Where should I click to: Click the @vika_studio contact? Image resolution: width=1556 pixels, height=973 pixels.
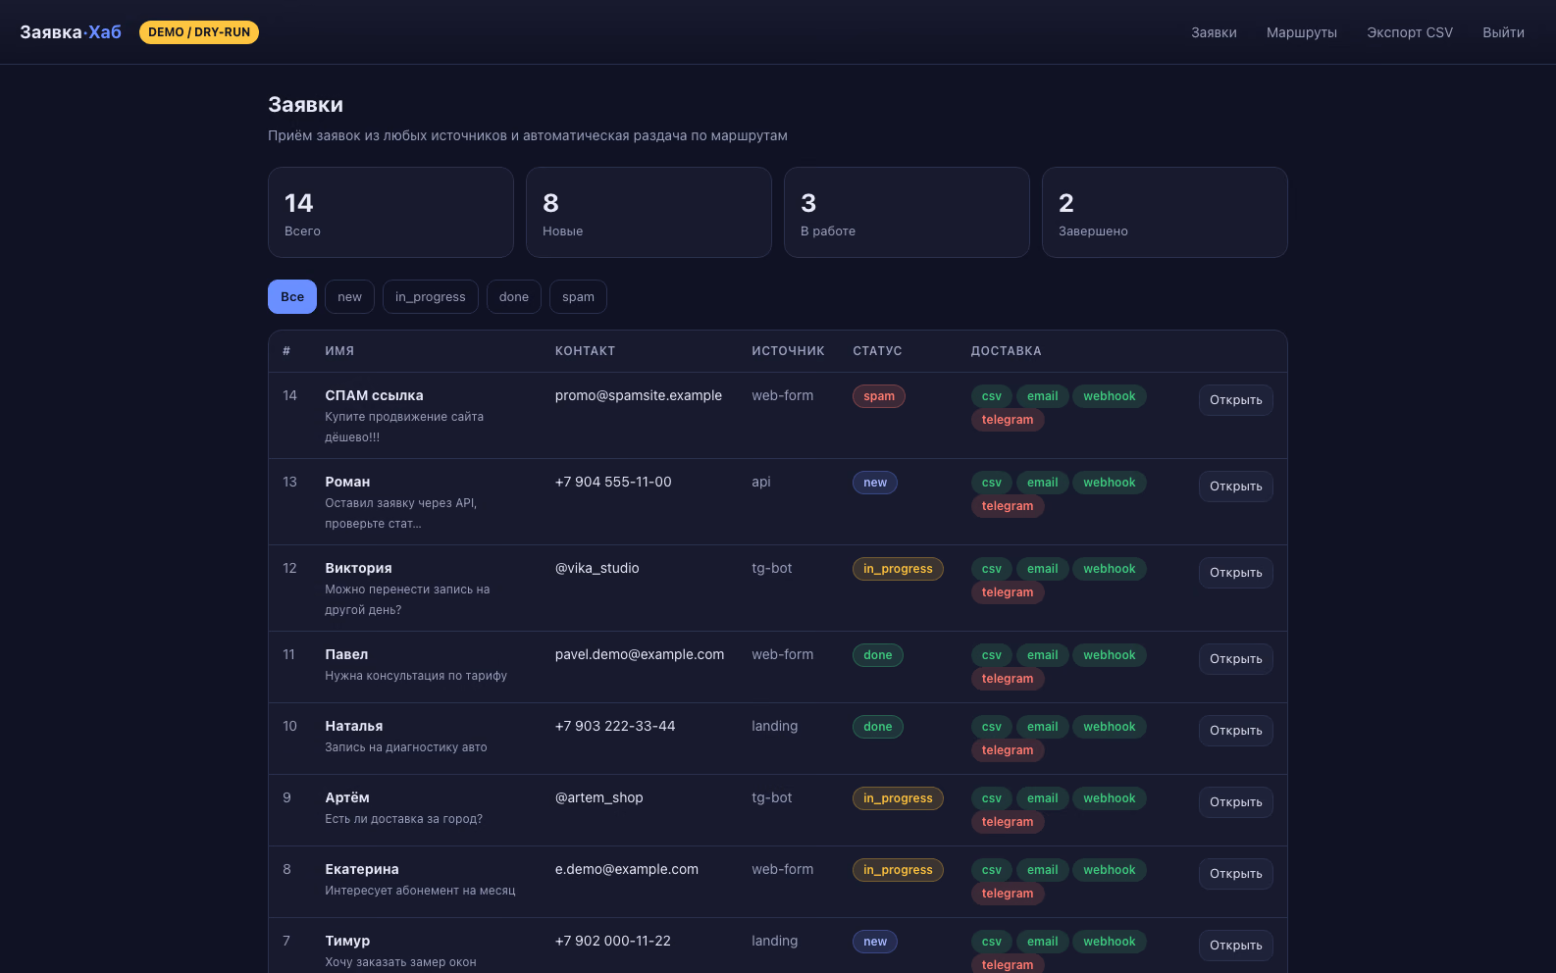coord(597,568)
